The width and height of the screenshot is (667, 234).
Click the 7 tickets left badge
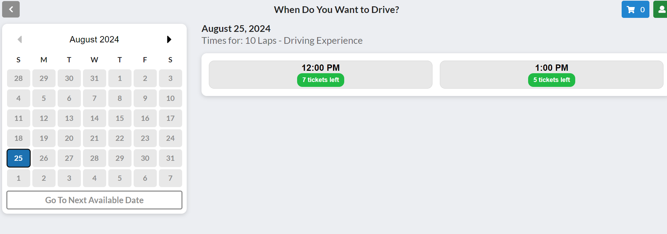coord(320,80)
